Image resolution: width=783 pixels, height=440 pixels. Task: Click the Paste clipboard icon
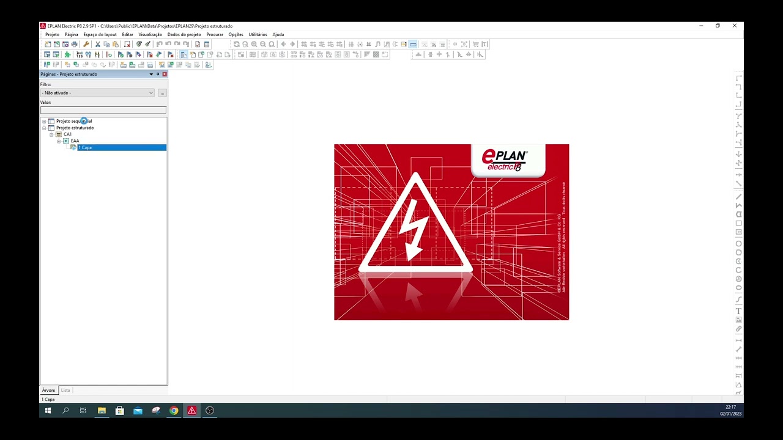click(115, 44)
